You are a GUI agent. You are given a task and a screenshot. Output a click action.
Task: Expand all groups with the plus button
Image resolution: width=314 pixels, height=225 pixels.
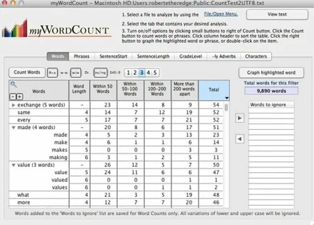(x=20, y=97)
